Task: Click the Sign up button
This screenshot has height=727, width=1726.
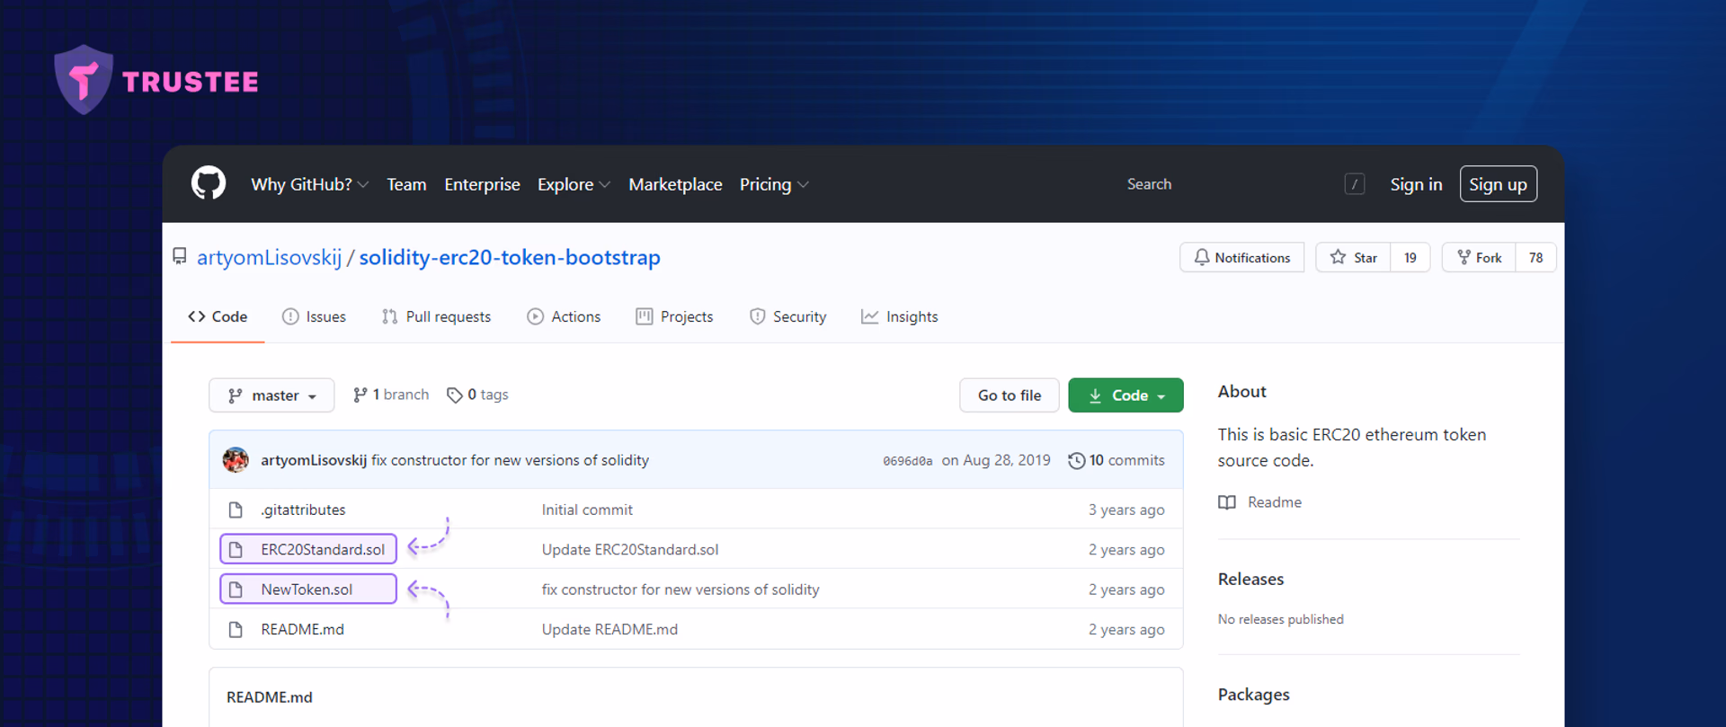Action: pos(1499,184)
